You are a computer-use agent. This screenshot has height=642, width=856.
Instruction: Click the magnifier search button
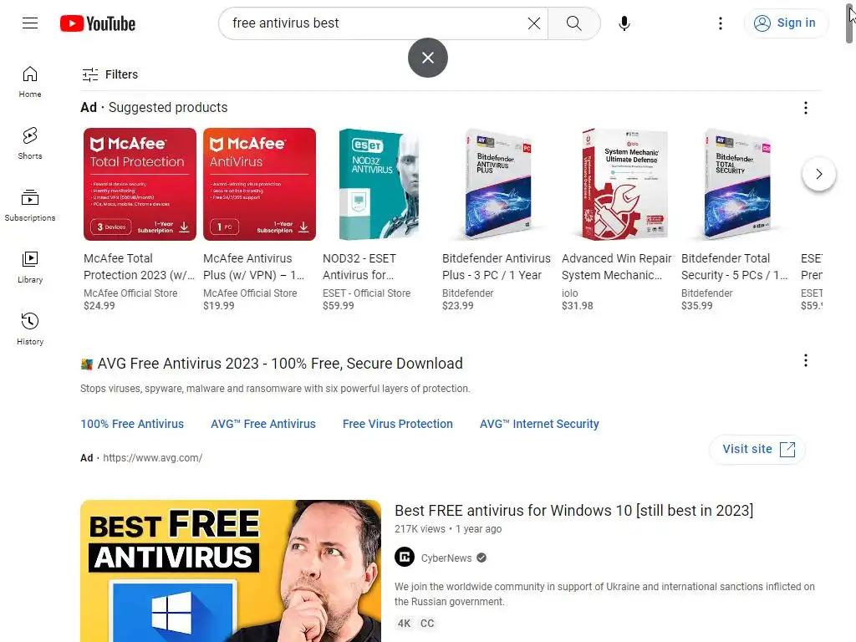[x=573, y=23]
